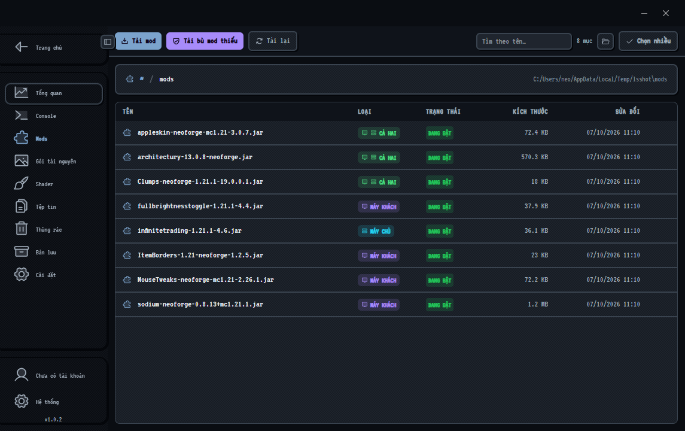The width and height of the screenshot is (685, 431).
Task: Toggle ĐANG BẬT status for architectury
Action: click(440, 157)
